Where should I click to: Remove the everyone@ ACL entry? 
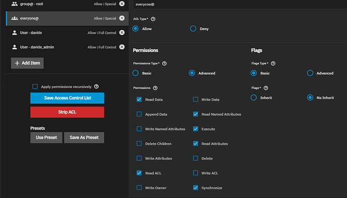122,18
